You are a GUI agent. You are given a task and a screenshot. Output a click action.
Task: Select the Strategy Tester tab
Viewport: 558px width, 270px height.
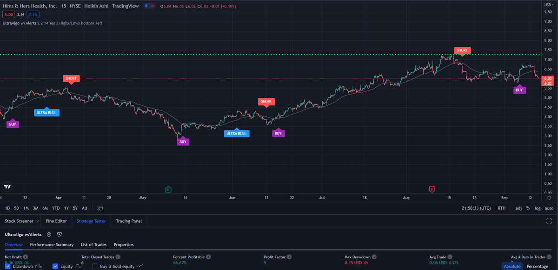pos(92,221)
